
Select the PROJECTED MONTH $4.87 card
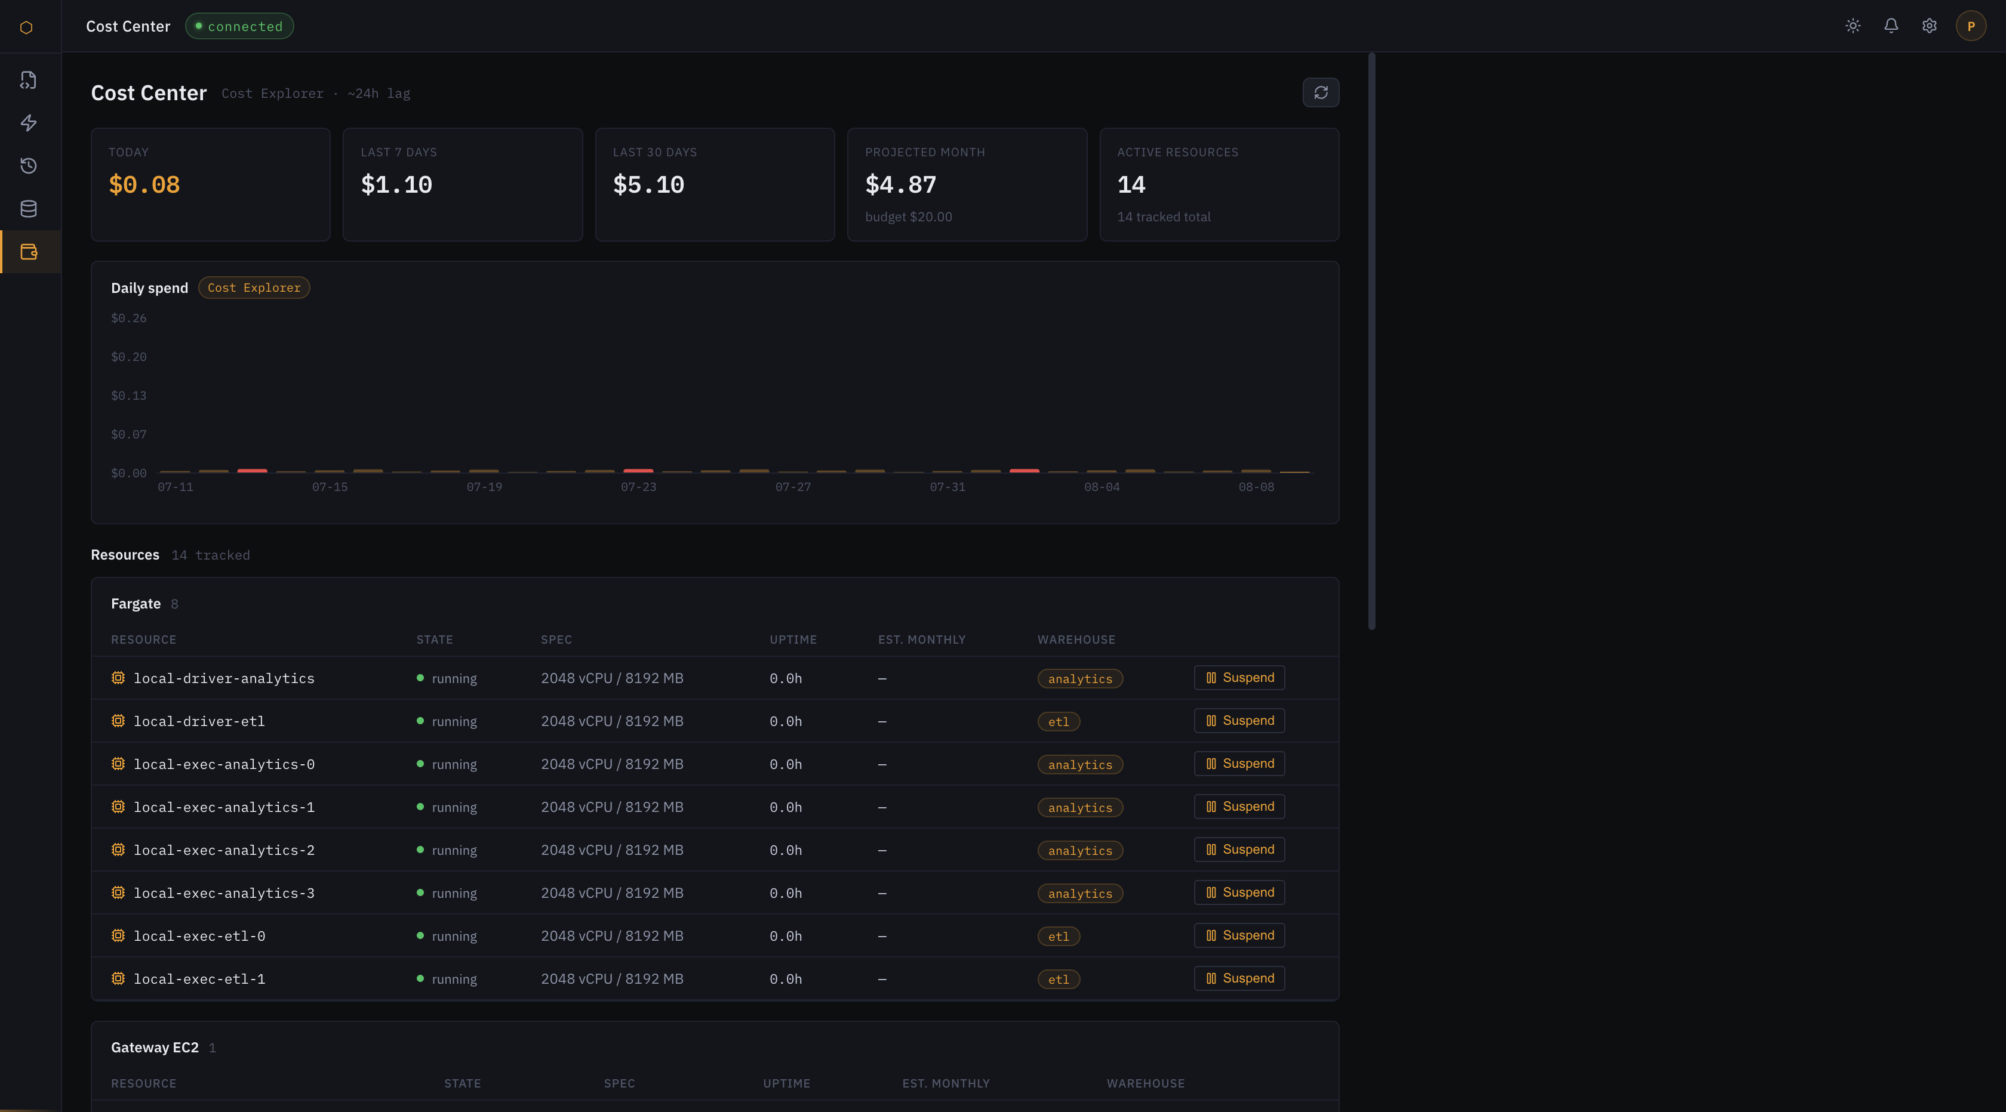(967, 184)
